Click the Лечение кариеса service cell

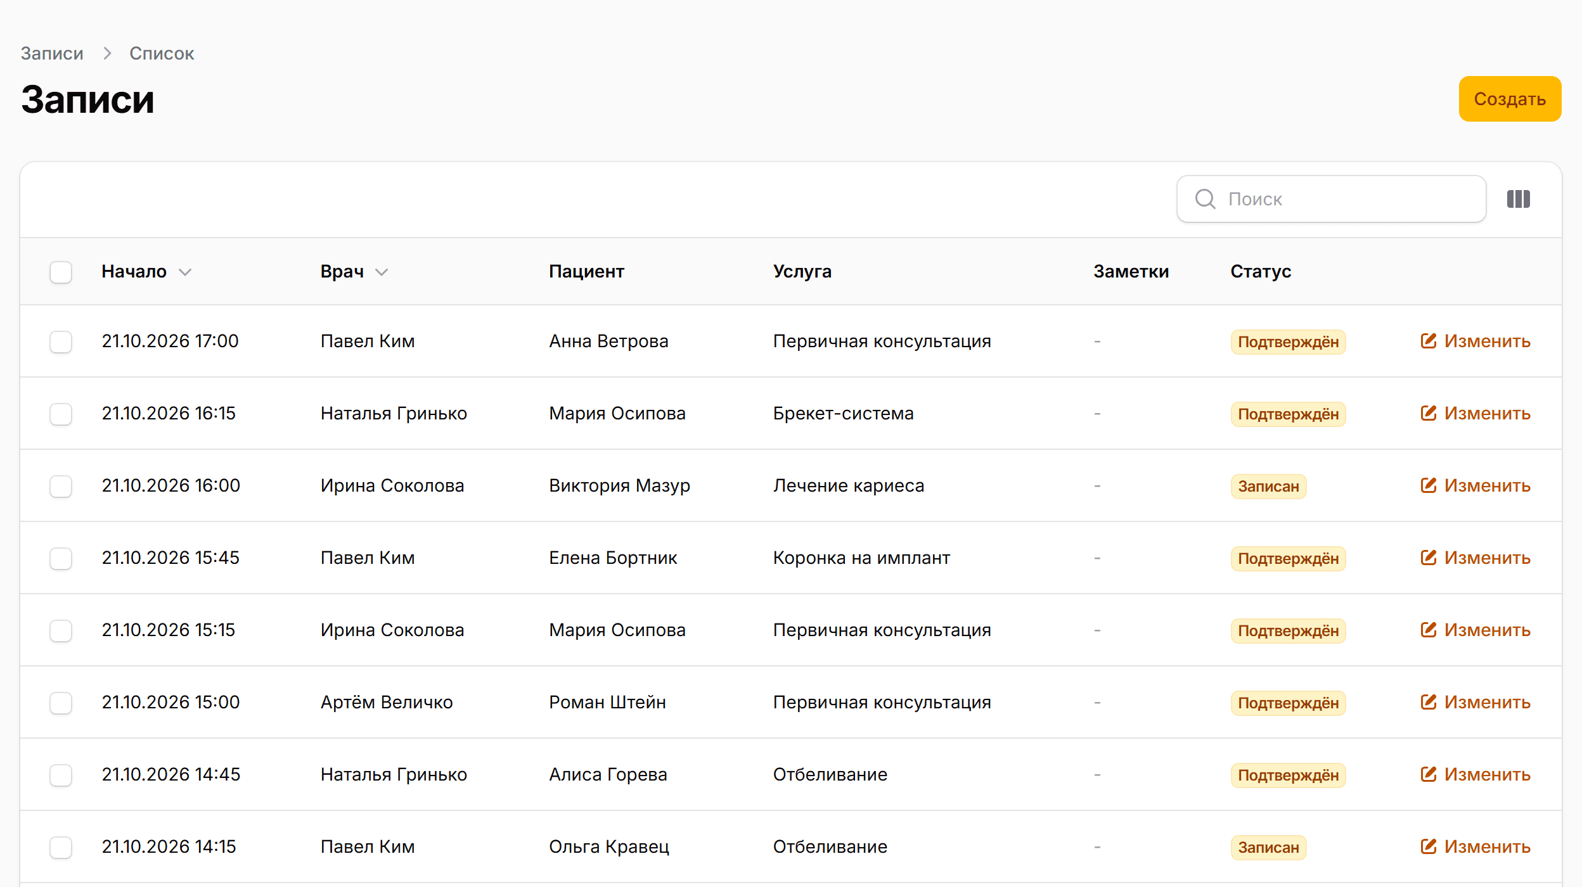849,486
